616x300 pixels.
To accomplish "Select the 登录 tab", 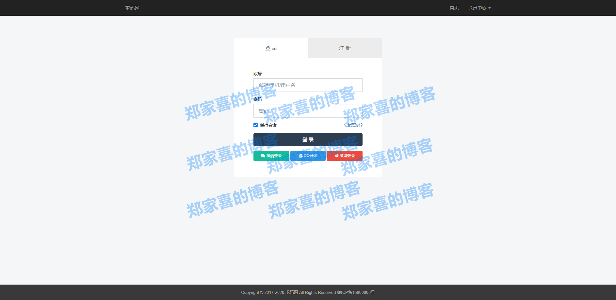I will (x=271, y=48).
